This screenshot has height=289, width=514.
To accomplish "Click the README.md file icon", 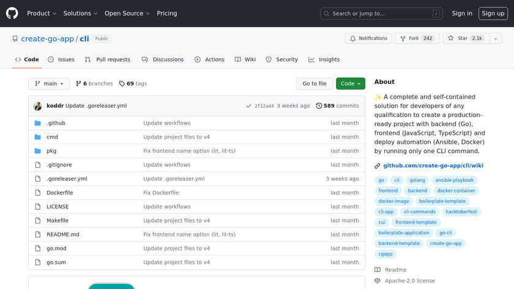I will pos(38,235).
